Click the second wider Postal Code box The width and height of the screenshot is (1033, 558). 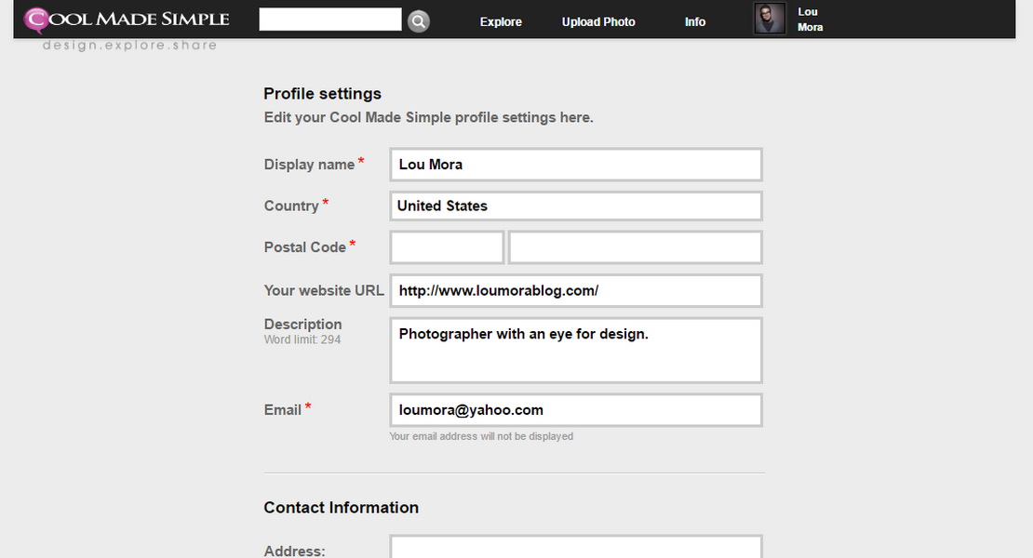coord(635,247)
